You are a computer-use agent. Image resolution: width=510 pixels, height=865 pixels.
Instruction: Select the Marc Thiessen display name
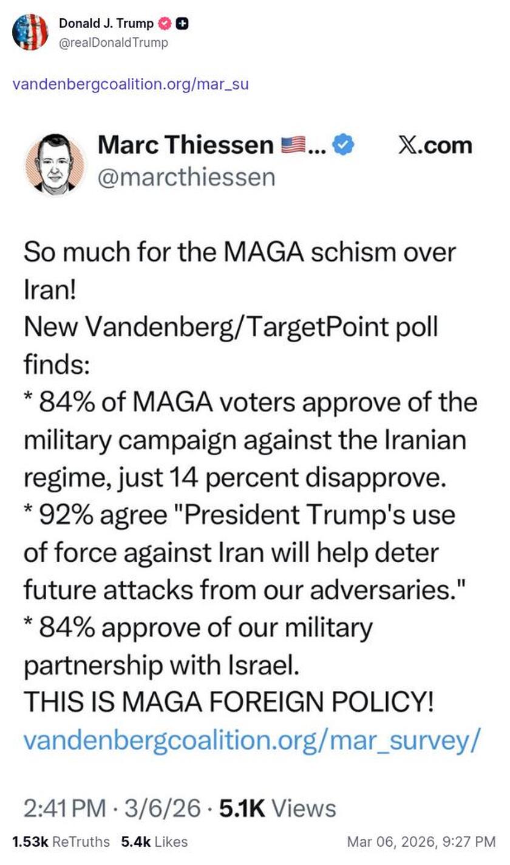point(184,144)
